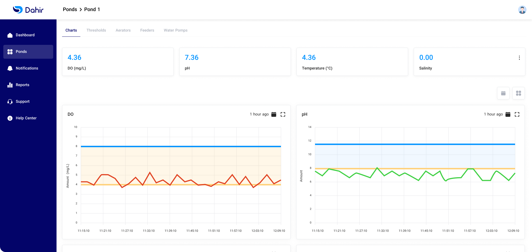The width and height of the screenshot is (532, 252).
Task: Go to the Water Pomps tab
Action: (x=175, y=30)
